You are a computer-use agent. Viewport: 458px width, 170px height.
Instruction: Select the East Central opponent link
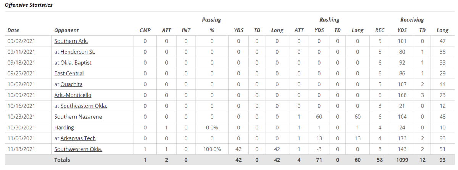click(69, 73)
